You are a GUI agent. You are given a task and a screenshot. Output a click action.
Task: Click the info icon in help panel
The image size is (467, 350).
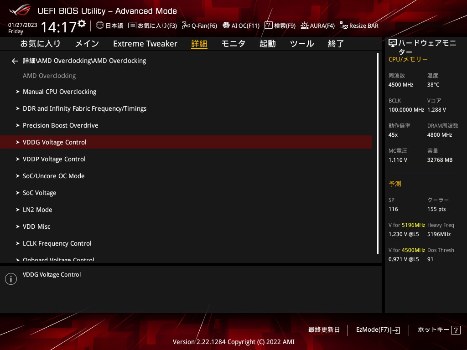tap(11, 279)
